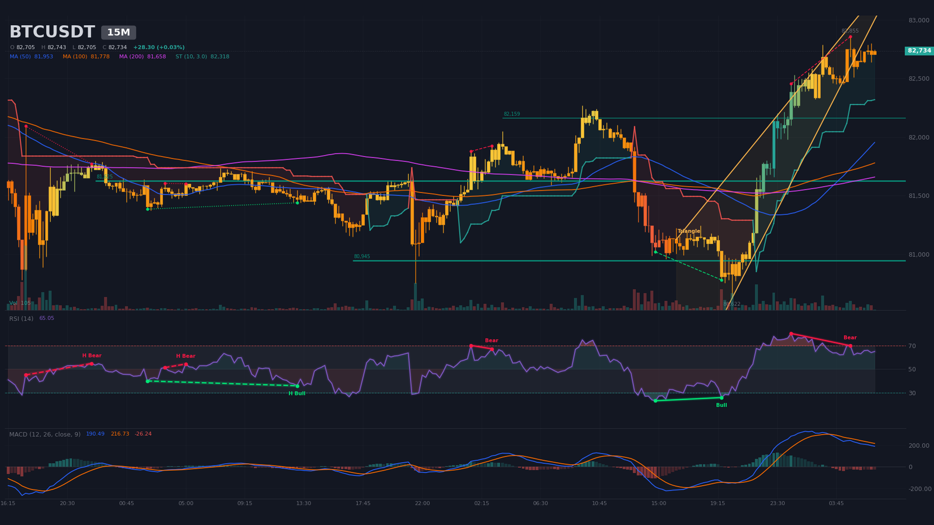Click the C 82,734 close value in header
934x525 pixels.
[114, 47]
